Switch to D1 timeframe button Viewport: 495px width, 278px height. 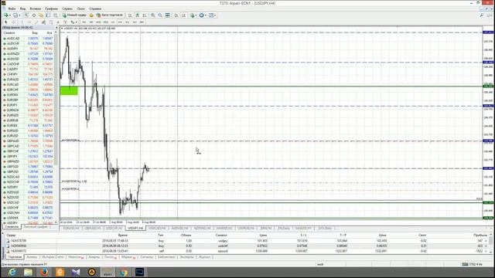(127, 22)
